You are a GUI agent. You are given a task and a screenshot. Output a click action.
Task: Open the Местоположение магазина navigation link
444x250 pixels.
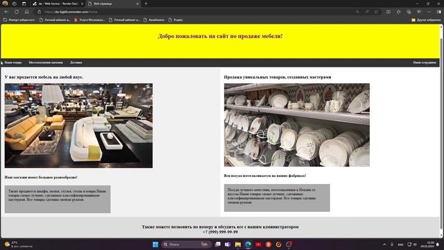tap(46, 62)
